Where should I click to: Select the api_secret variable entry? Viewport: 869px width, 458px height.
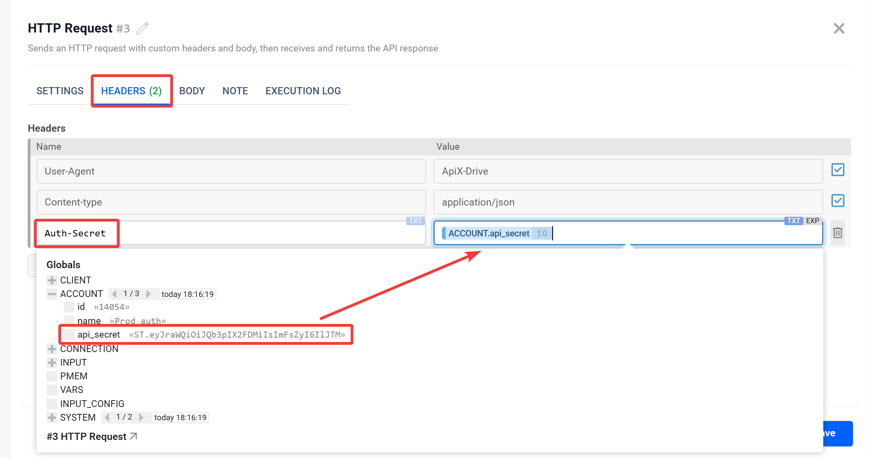pos(99,335)
